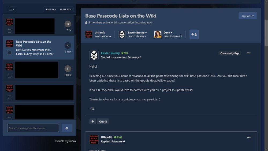The height and width of the screenshot is (151, 268).
Task: Click Easter Bunny's avatar in the post
Action: coord(94,55)
